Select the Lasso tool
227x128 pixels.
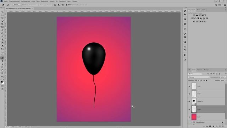(2, 18)
